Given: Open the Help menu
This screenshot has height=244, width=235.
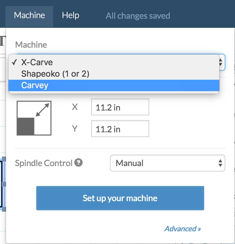Looking at the screenshot, I should [x=70, y=16].
